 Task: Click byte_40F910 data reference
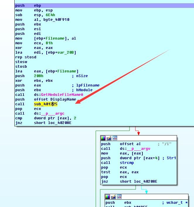[x=56, y=20]
